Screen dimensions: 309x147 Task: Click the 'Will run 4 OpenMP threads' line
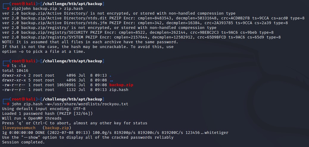(x=32, y=118)
